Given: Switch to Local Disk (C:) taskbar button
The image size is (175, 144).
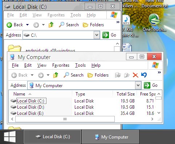Looking at the screenshot, I should pyautogui.click(x=52, y=137).
